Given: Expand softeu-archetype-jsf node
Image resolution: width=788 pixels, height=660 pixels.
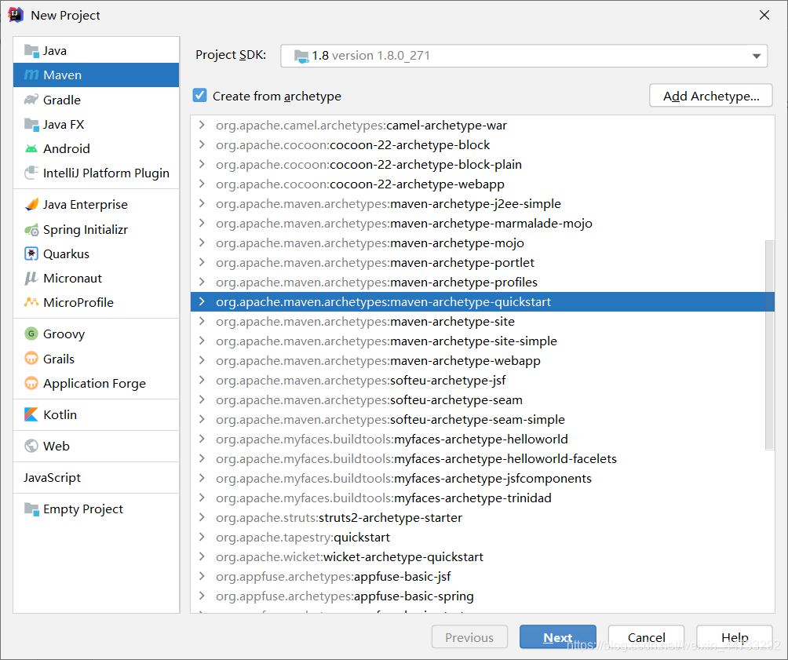Looking at the screenshot, I should (x=202, y=380).
